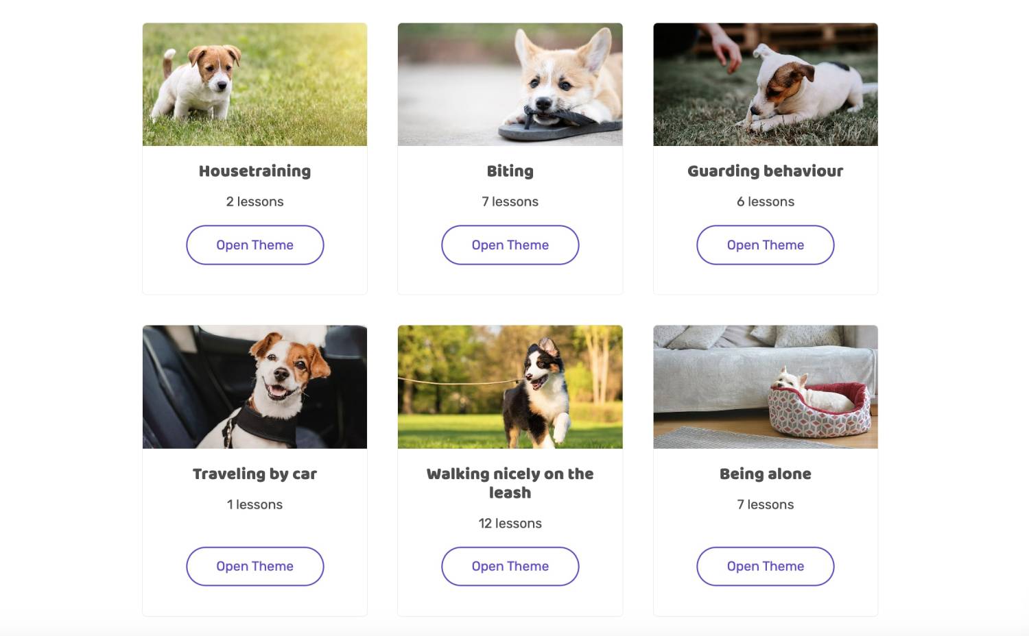Open Theme for Housetraining
This screenshot has width=1029, height=636.
[x=255, y=245]
